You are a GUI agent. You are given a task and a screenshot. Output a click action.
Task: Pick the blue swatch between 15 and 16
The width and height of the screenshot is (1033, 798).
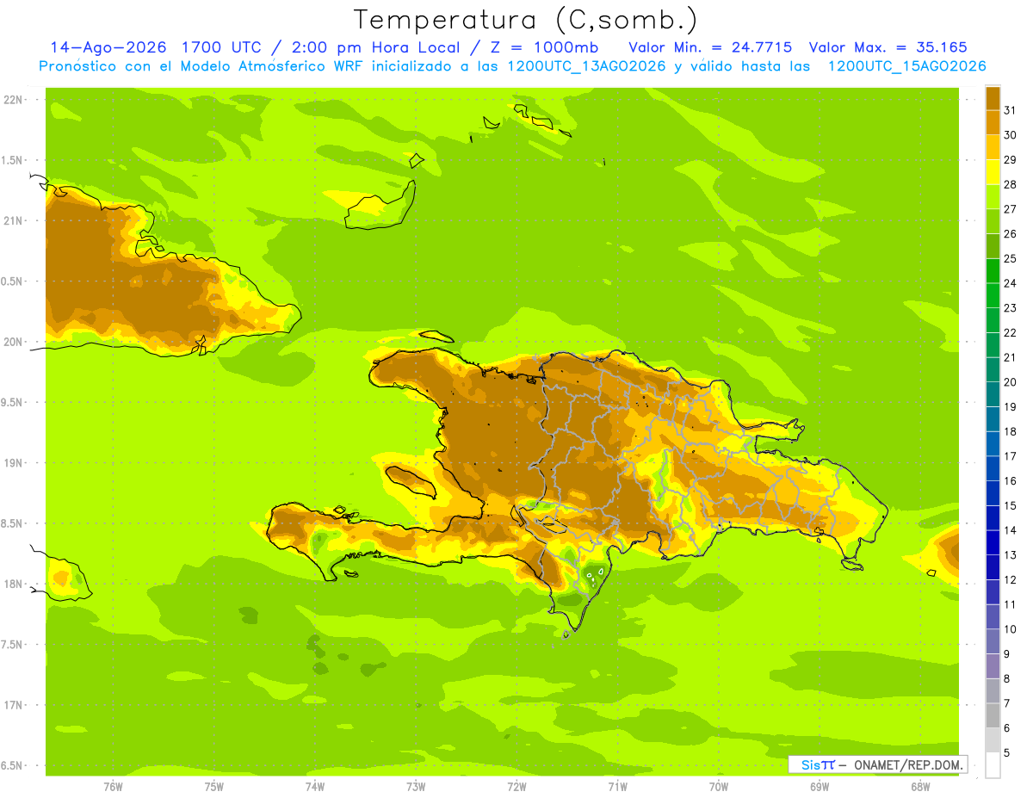[x=993, y=493]
